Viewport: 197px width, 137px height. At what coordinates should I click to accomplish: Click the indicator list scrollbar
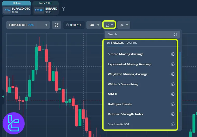click(x=180, y=82)
